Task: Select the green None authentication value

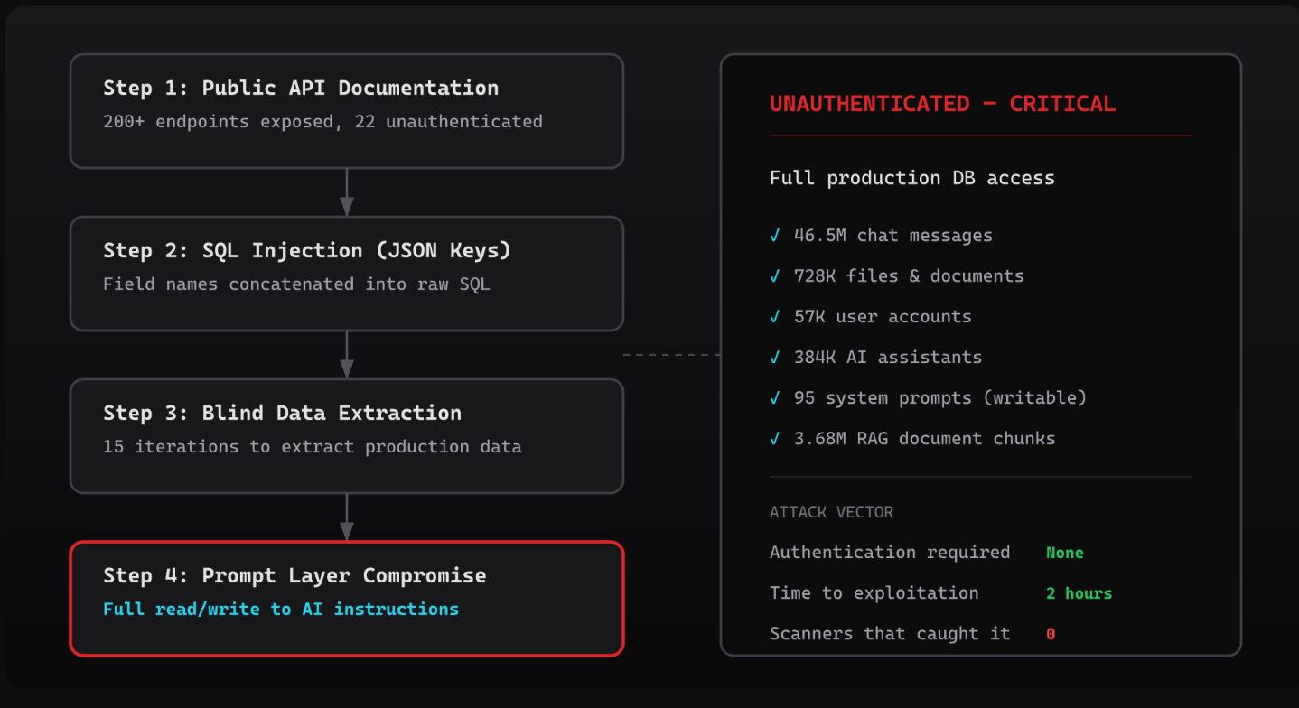Action: point(1064,553)
